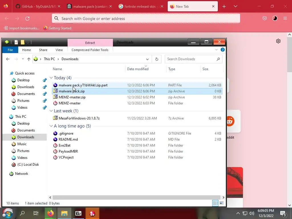
Task: Switch to GitHub NyDubh3 tab
Action: [38, 6]
